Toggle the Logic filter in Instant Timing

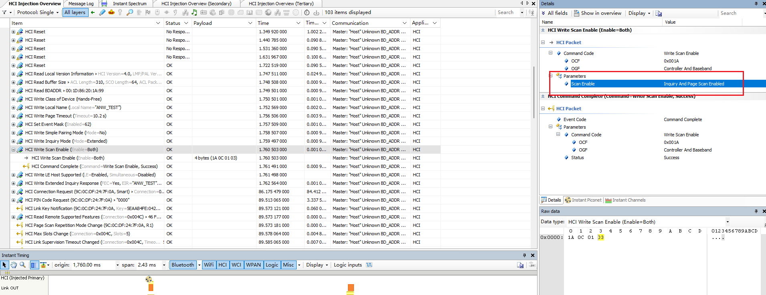pyautogui.click(x=272, y=265)
